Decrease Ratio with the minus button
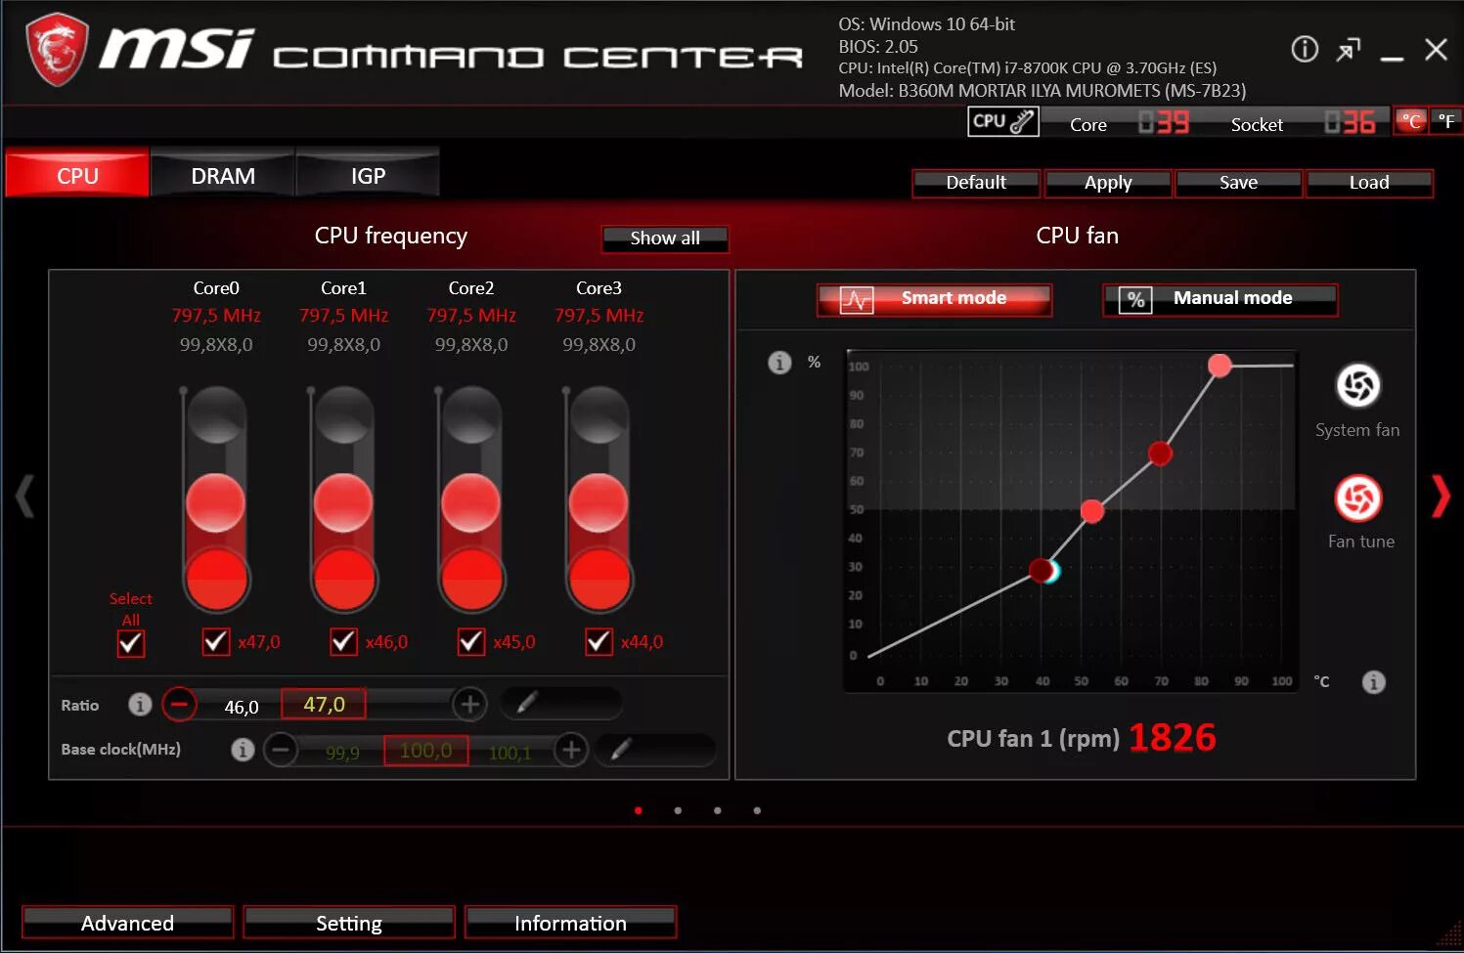 (179, 704)
